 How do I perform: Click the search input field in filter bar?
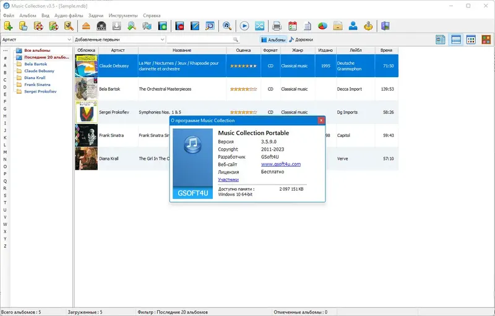(203, 39)
